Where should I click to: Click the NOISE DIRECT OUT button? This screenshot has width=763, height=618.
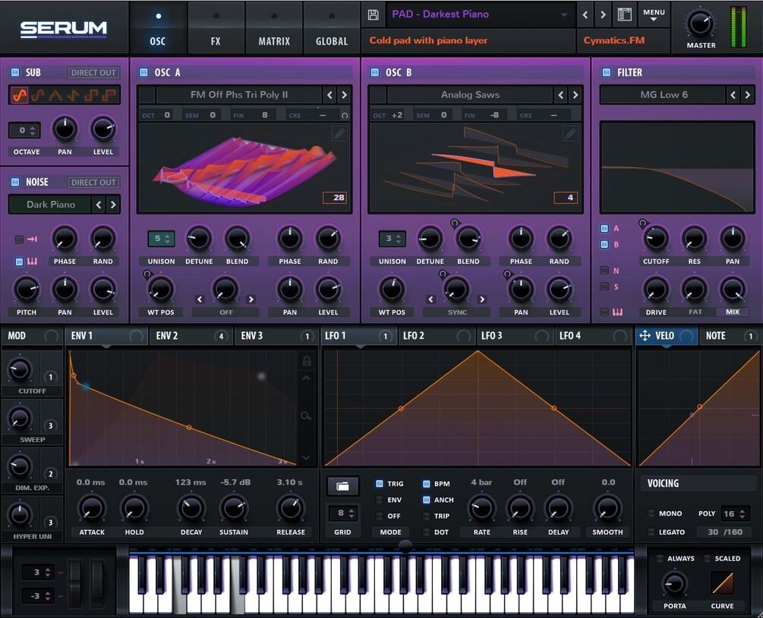[93, 183]
